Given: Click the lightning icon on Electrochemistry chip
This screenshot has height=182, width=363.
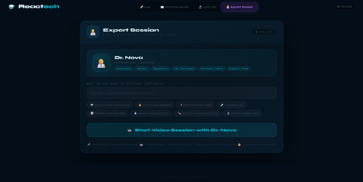Looking at the screenshot, I should pos(181,105).
